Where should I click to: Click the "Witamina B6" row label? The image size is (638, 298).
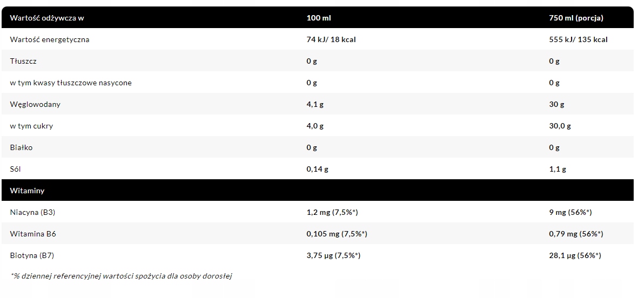33,234
